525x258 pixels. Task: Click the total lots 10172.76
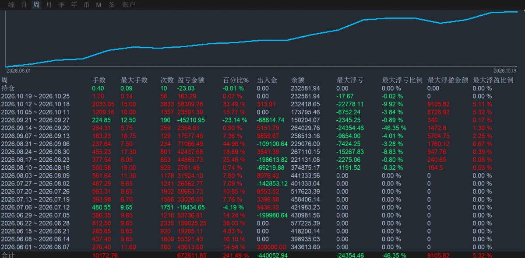point(105,255)
